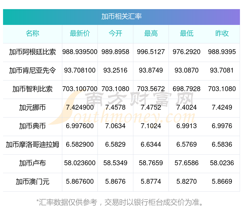Select the 名称 column header
Screen dimensions: 243x212
click(x=33, y=33)
